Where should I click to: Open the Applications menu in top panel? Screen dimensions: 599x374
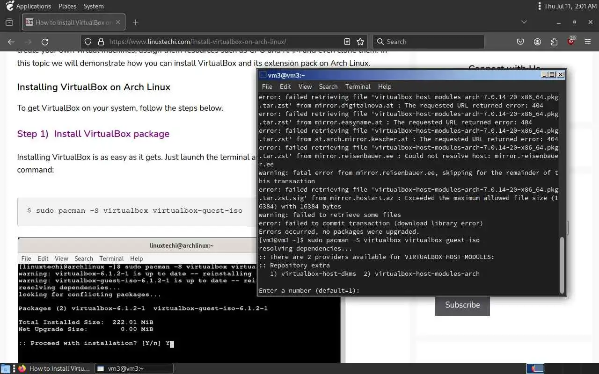34,6
